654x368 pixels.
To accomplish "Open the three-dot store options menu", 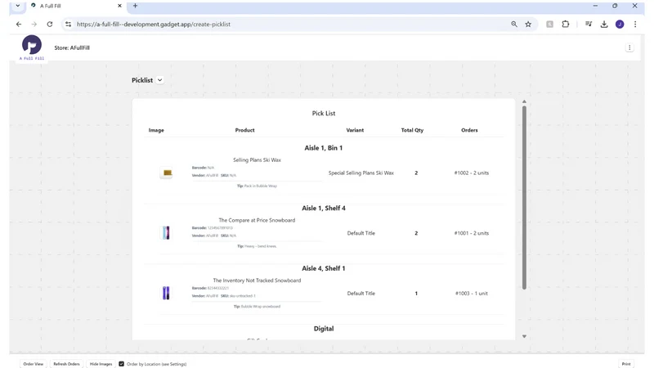I will [x=629, y=47].
